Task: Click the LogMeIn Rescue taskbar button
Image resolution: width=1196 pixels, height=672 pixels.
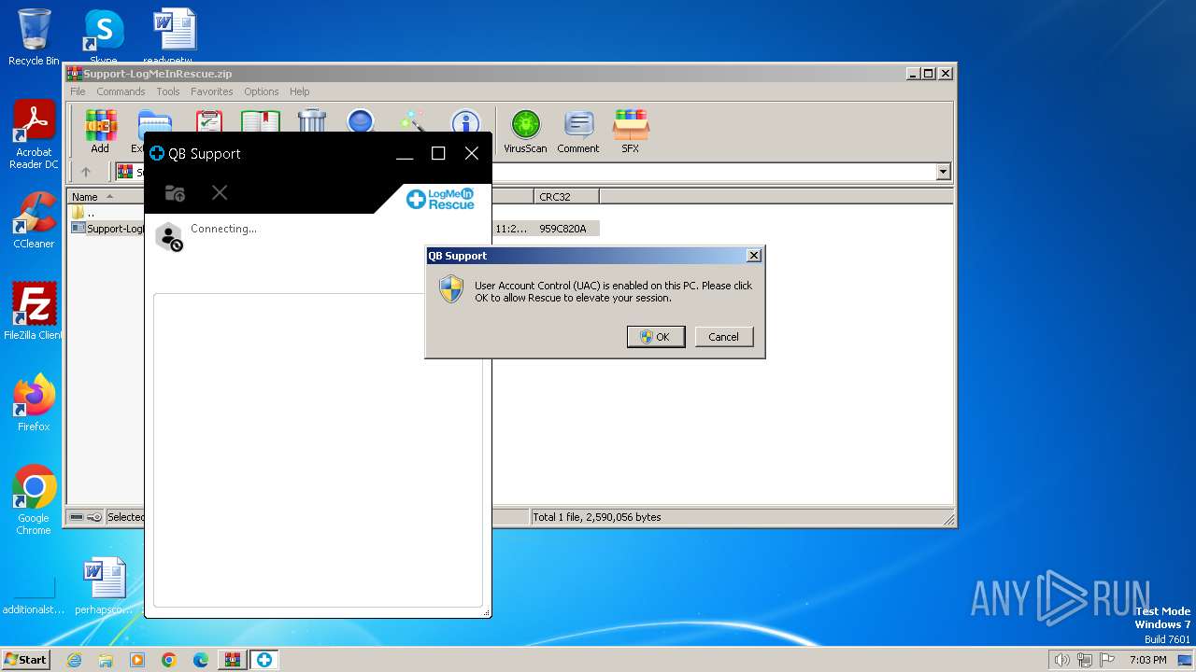Action: [264, 660]
